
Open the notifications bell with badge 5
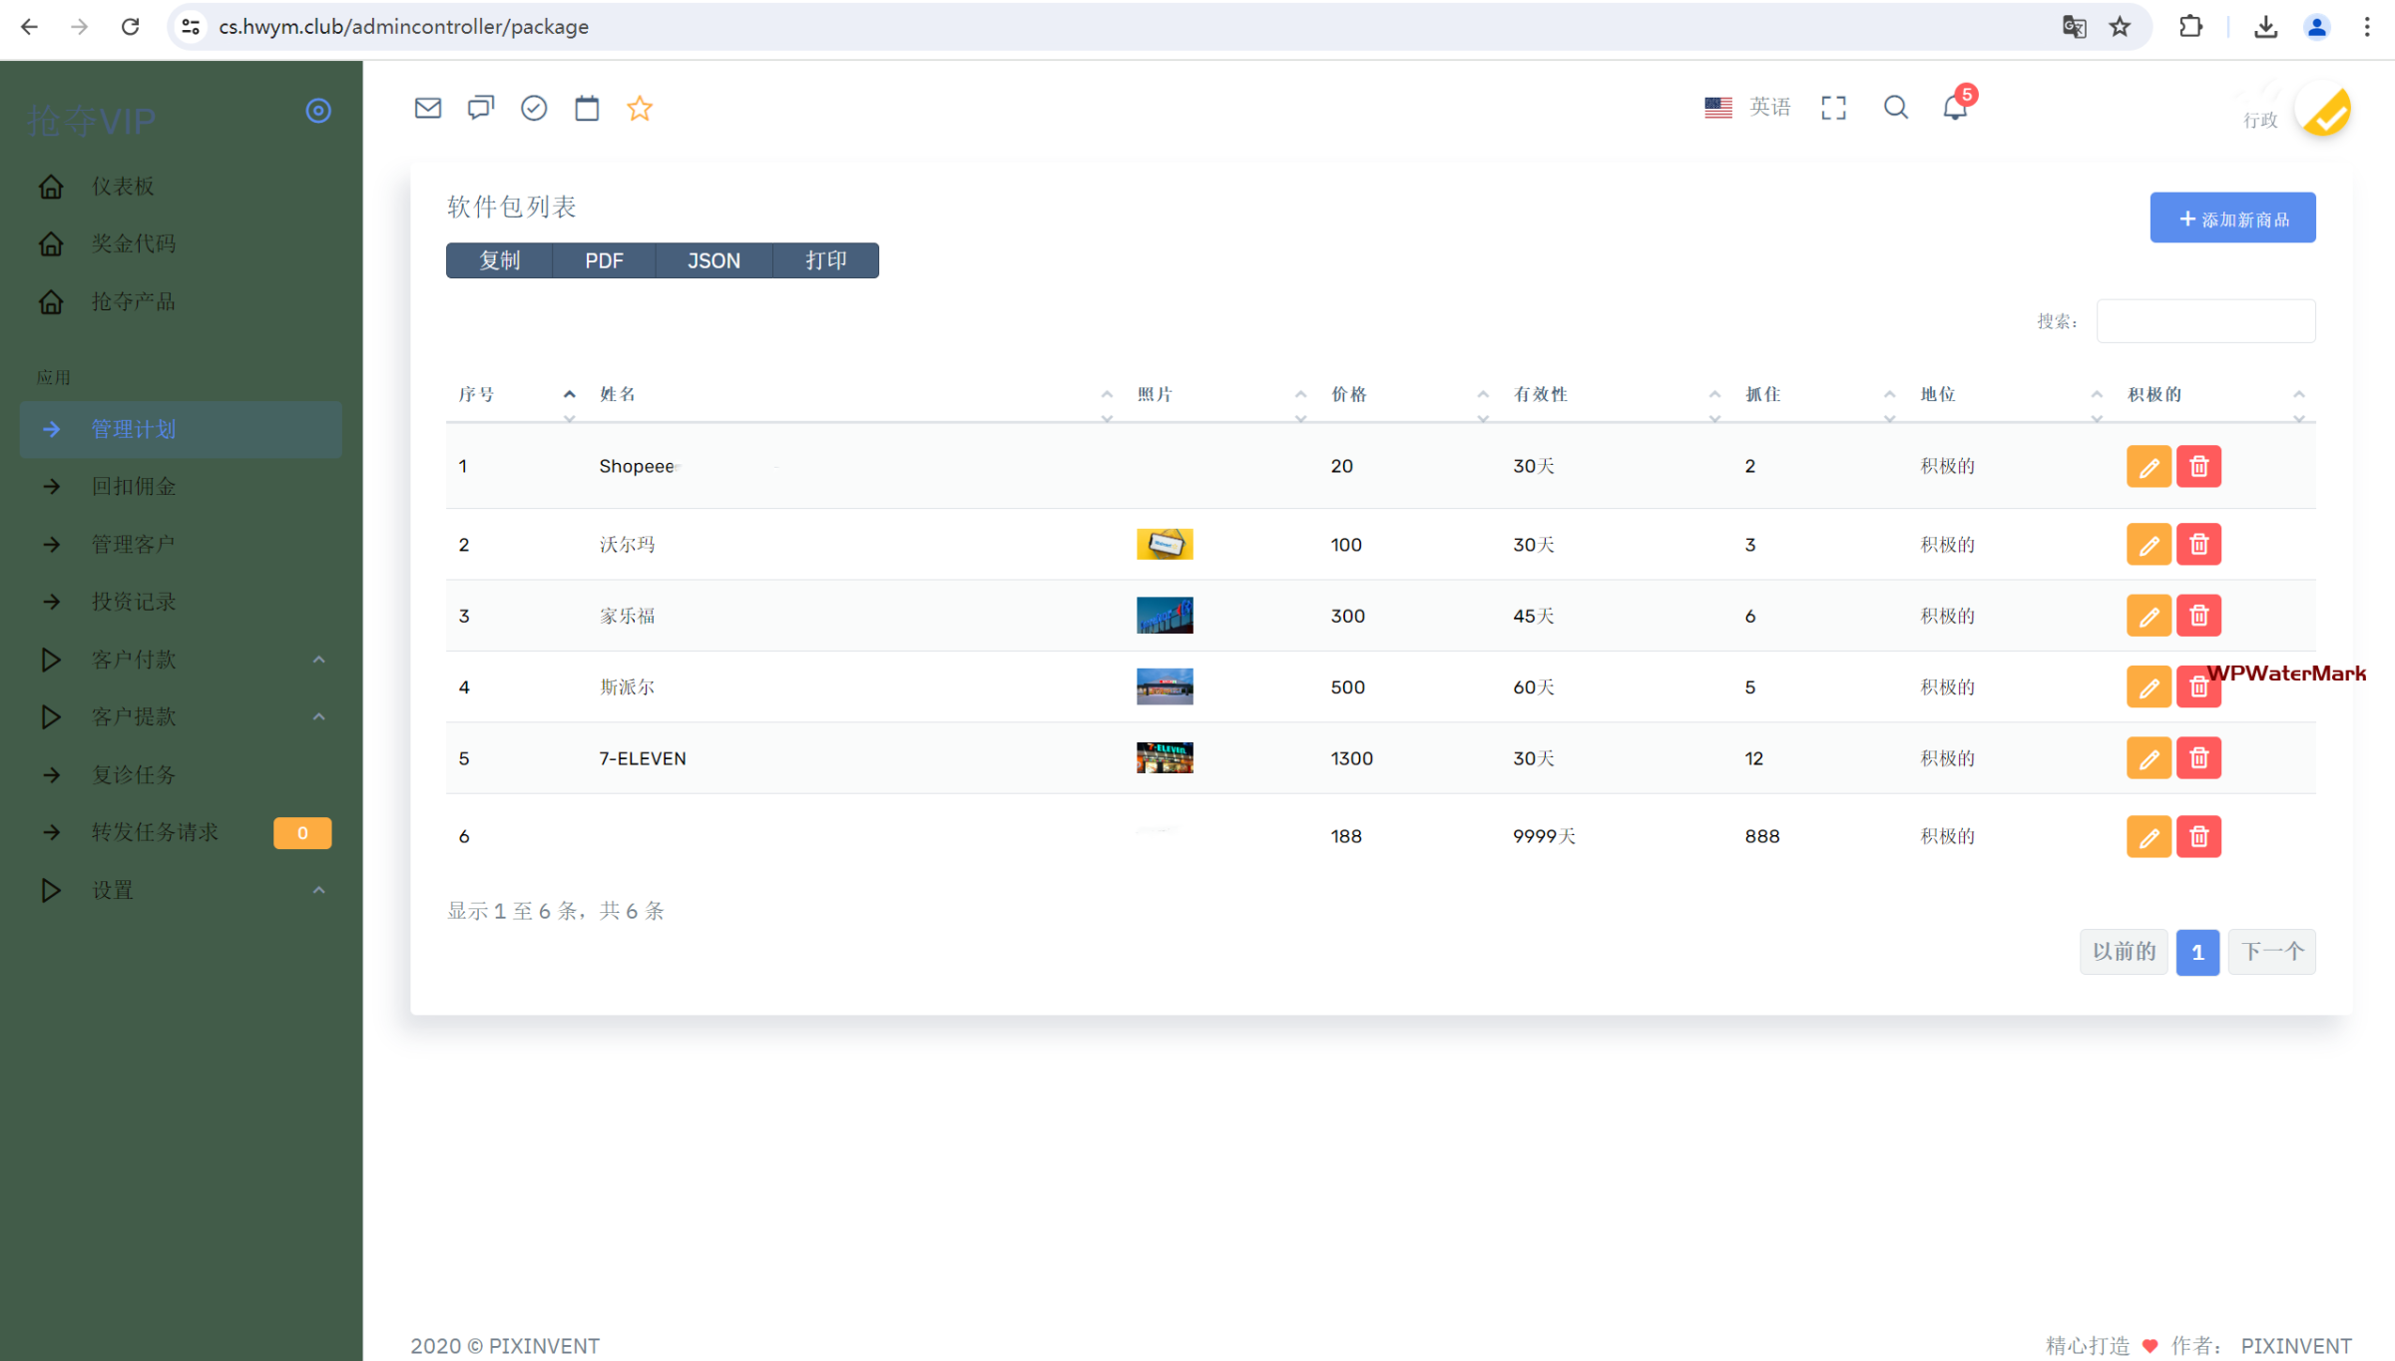pyautogui.click(x=1955, y=107)
